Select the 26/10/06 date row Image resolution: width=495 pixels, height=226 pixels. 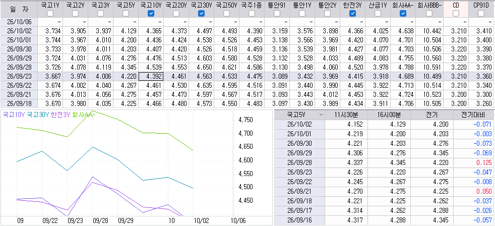[19, 22]
